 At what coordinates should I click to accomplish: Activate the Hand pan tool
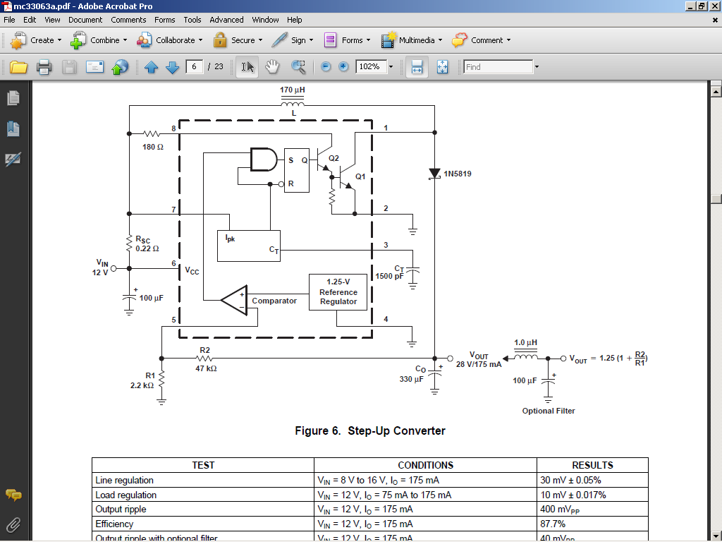(273, 67)
